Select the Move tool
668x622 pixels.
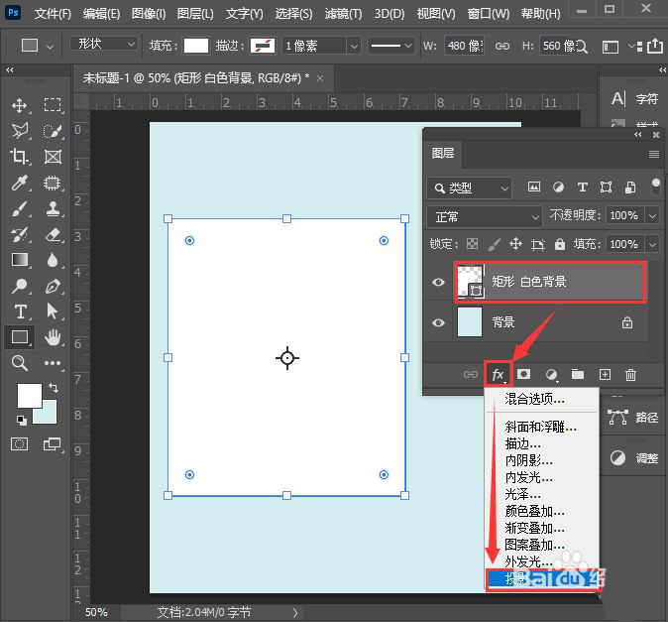click(x=19, y=106)
